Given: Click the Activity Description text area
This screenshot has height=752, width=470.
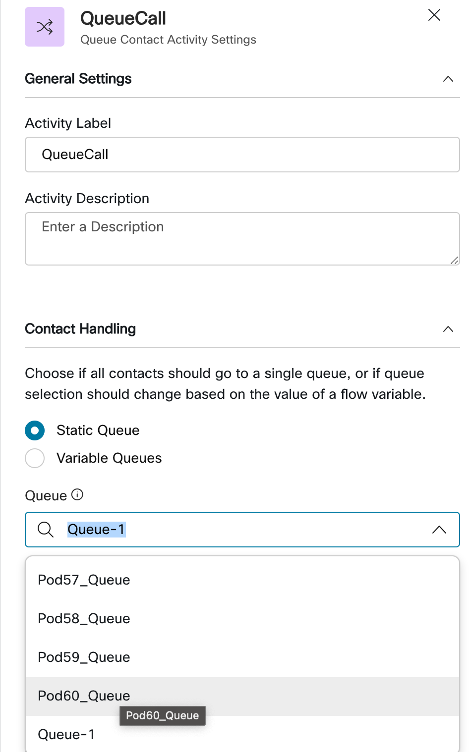Looking at the screenshot, I should point(242,239).
